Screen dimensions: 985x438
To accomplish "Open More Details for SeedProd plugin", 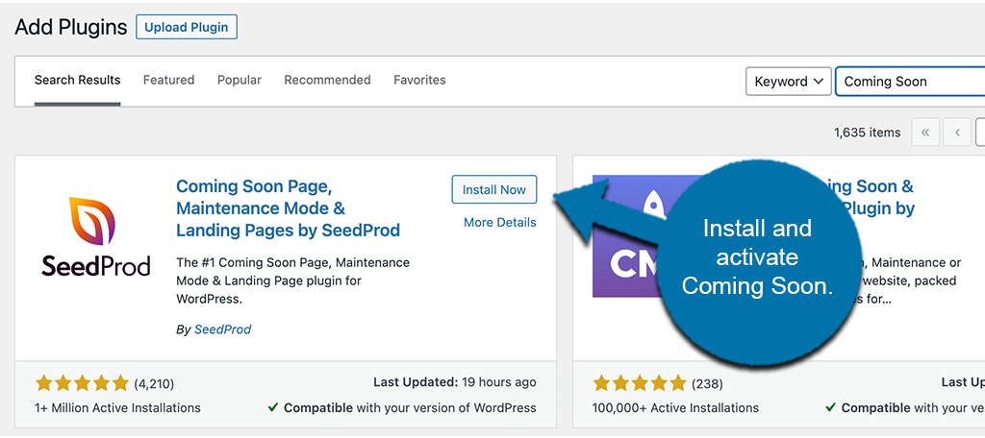I will click(x=499, y=222).
